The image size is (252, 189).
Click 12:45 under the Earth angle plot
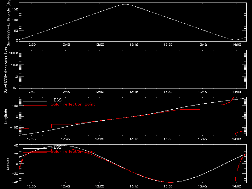tap(66, 45)
